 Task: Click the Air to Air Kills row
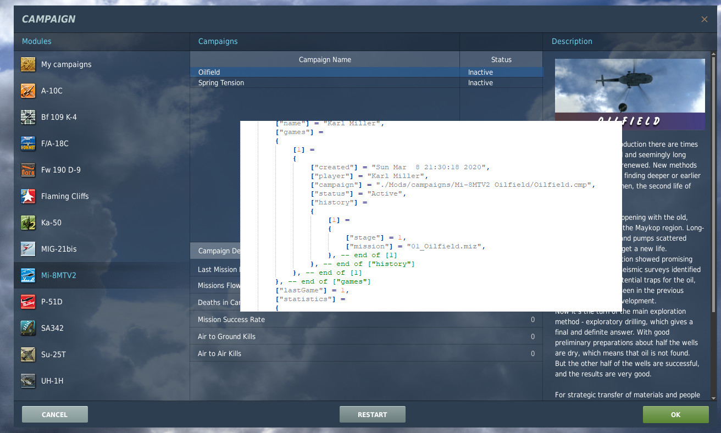click(x=366, y=354)
